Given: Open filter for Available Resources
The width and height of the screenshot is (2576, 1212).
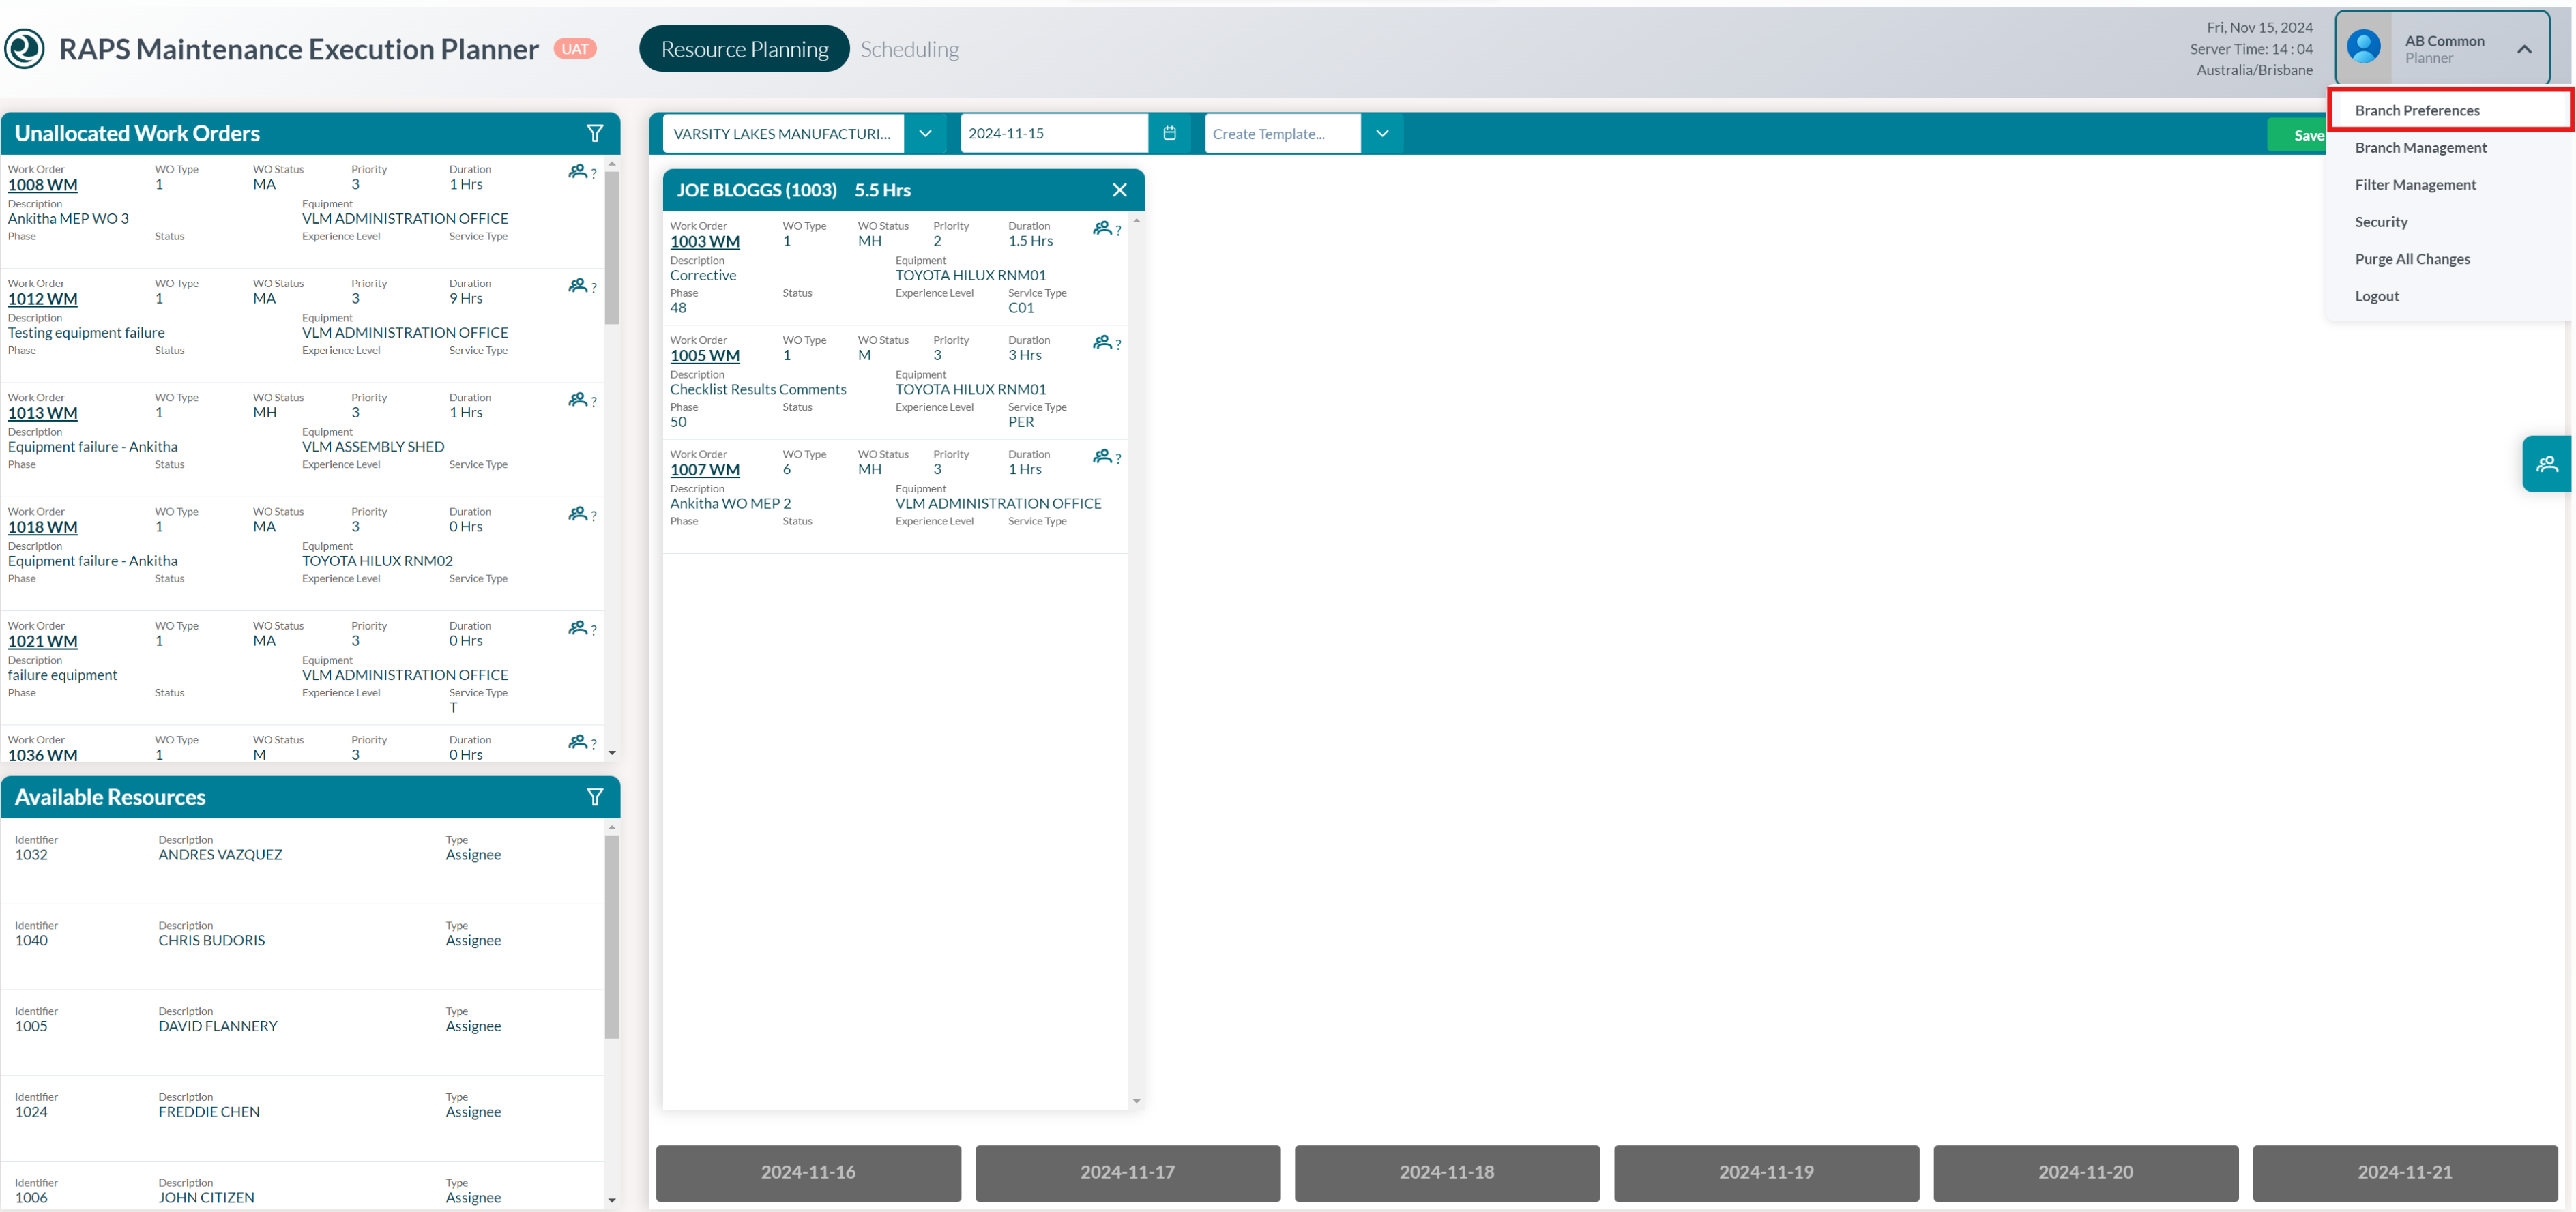Looking at the screenshot, I should [x=594, y=797].
